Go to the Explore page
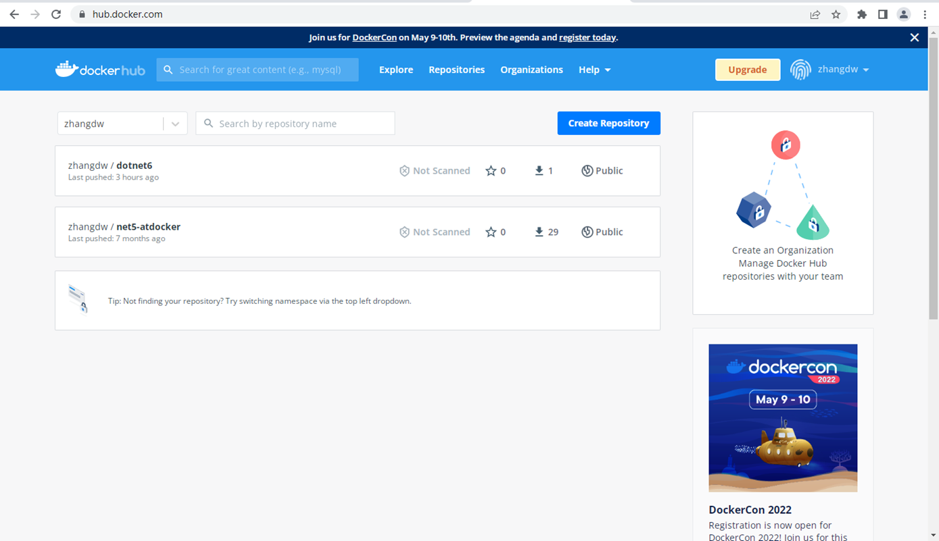Viewport: 939px width, 541px height. [x=396, y=70]
